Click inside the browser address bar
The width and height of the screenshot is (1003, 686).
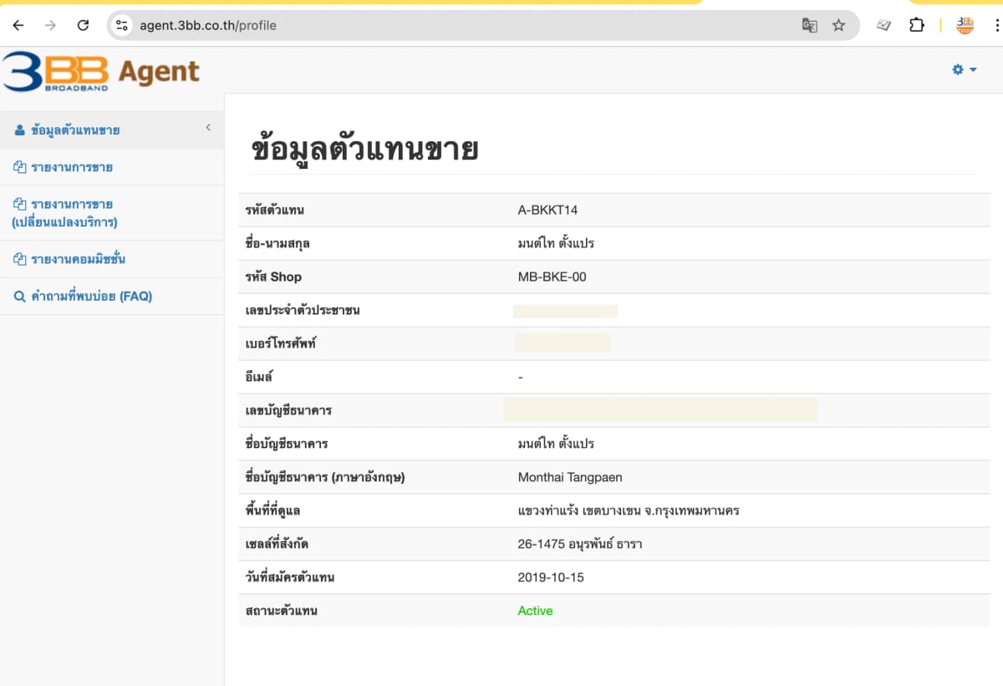pos(334,25)
